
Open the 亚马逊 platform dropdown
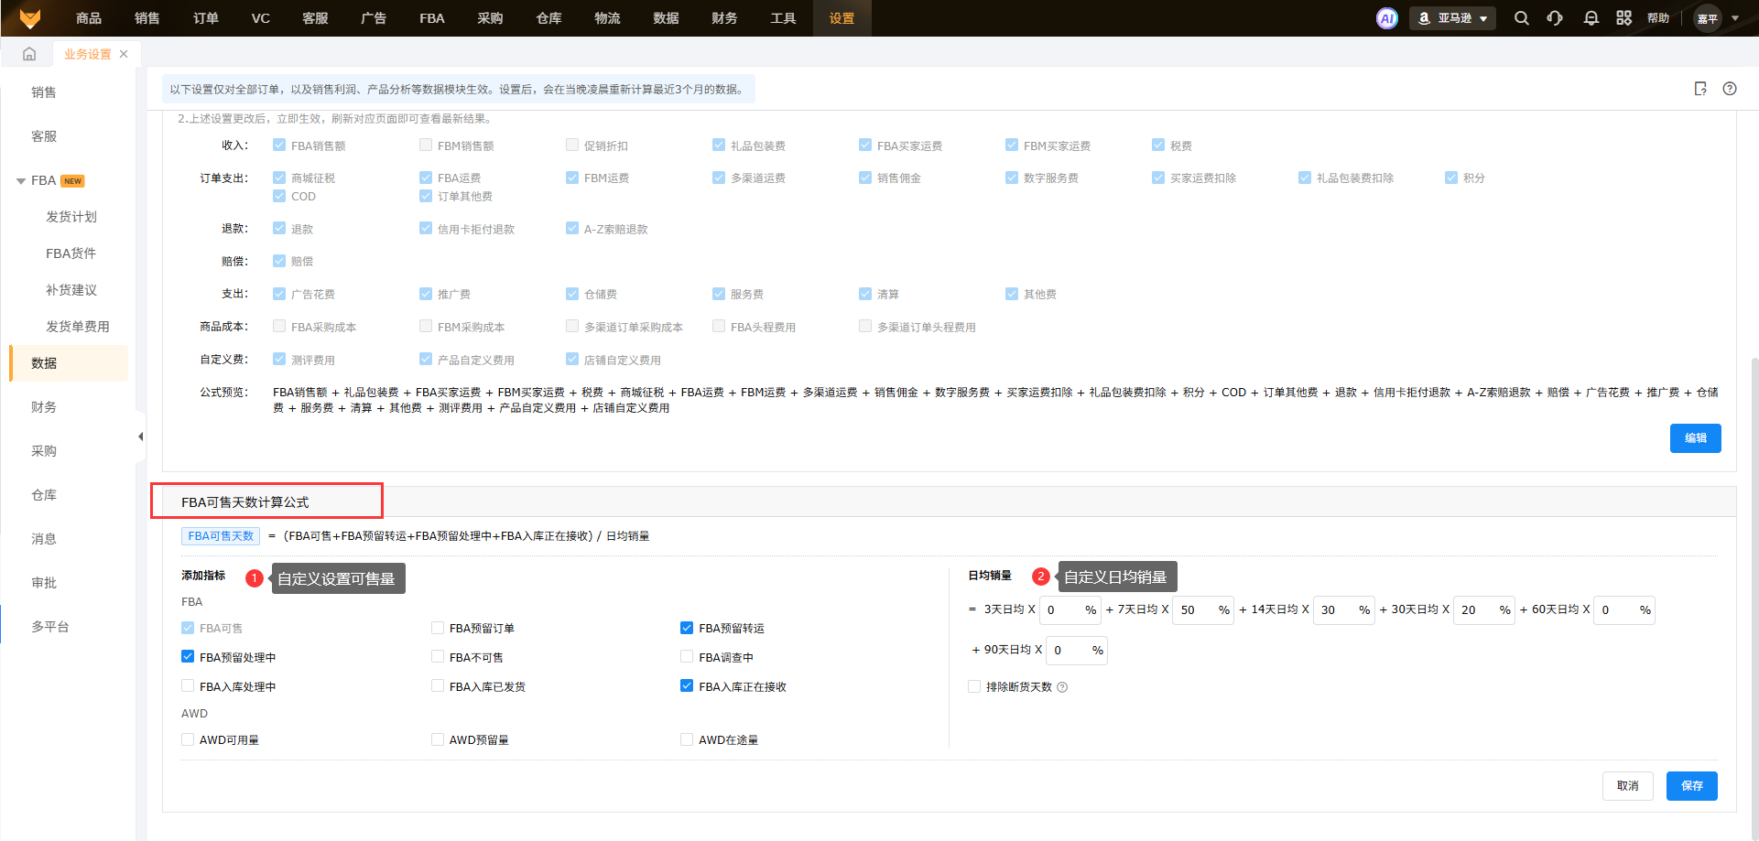[x=1452, y=18]
